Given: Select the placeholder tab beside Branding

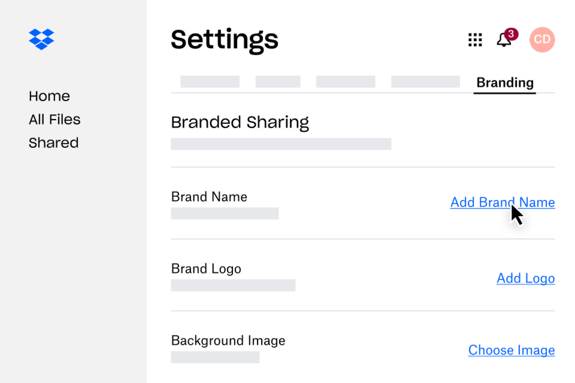Looking at the screenshot, I should (425, 82).
